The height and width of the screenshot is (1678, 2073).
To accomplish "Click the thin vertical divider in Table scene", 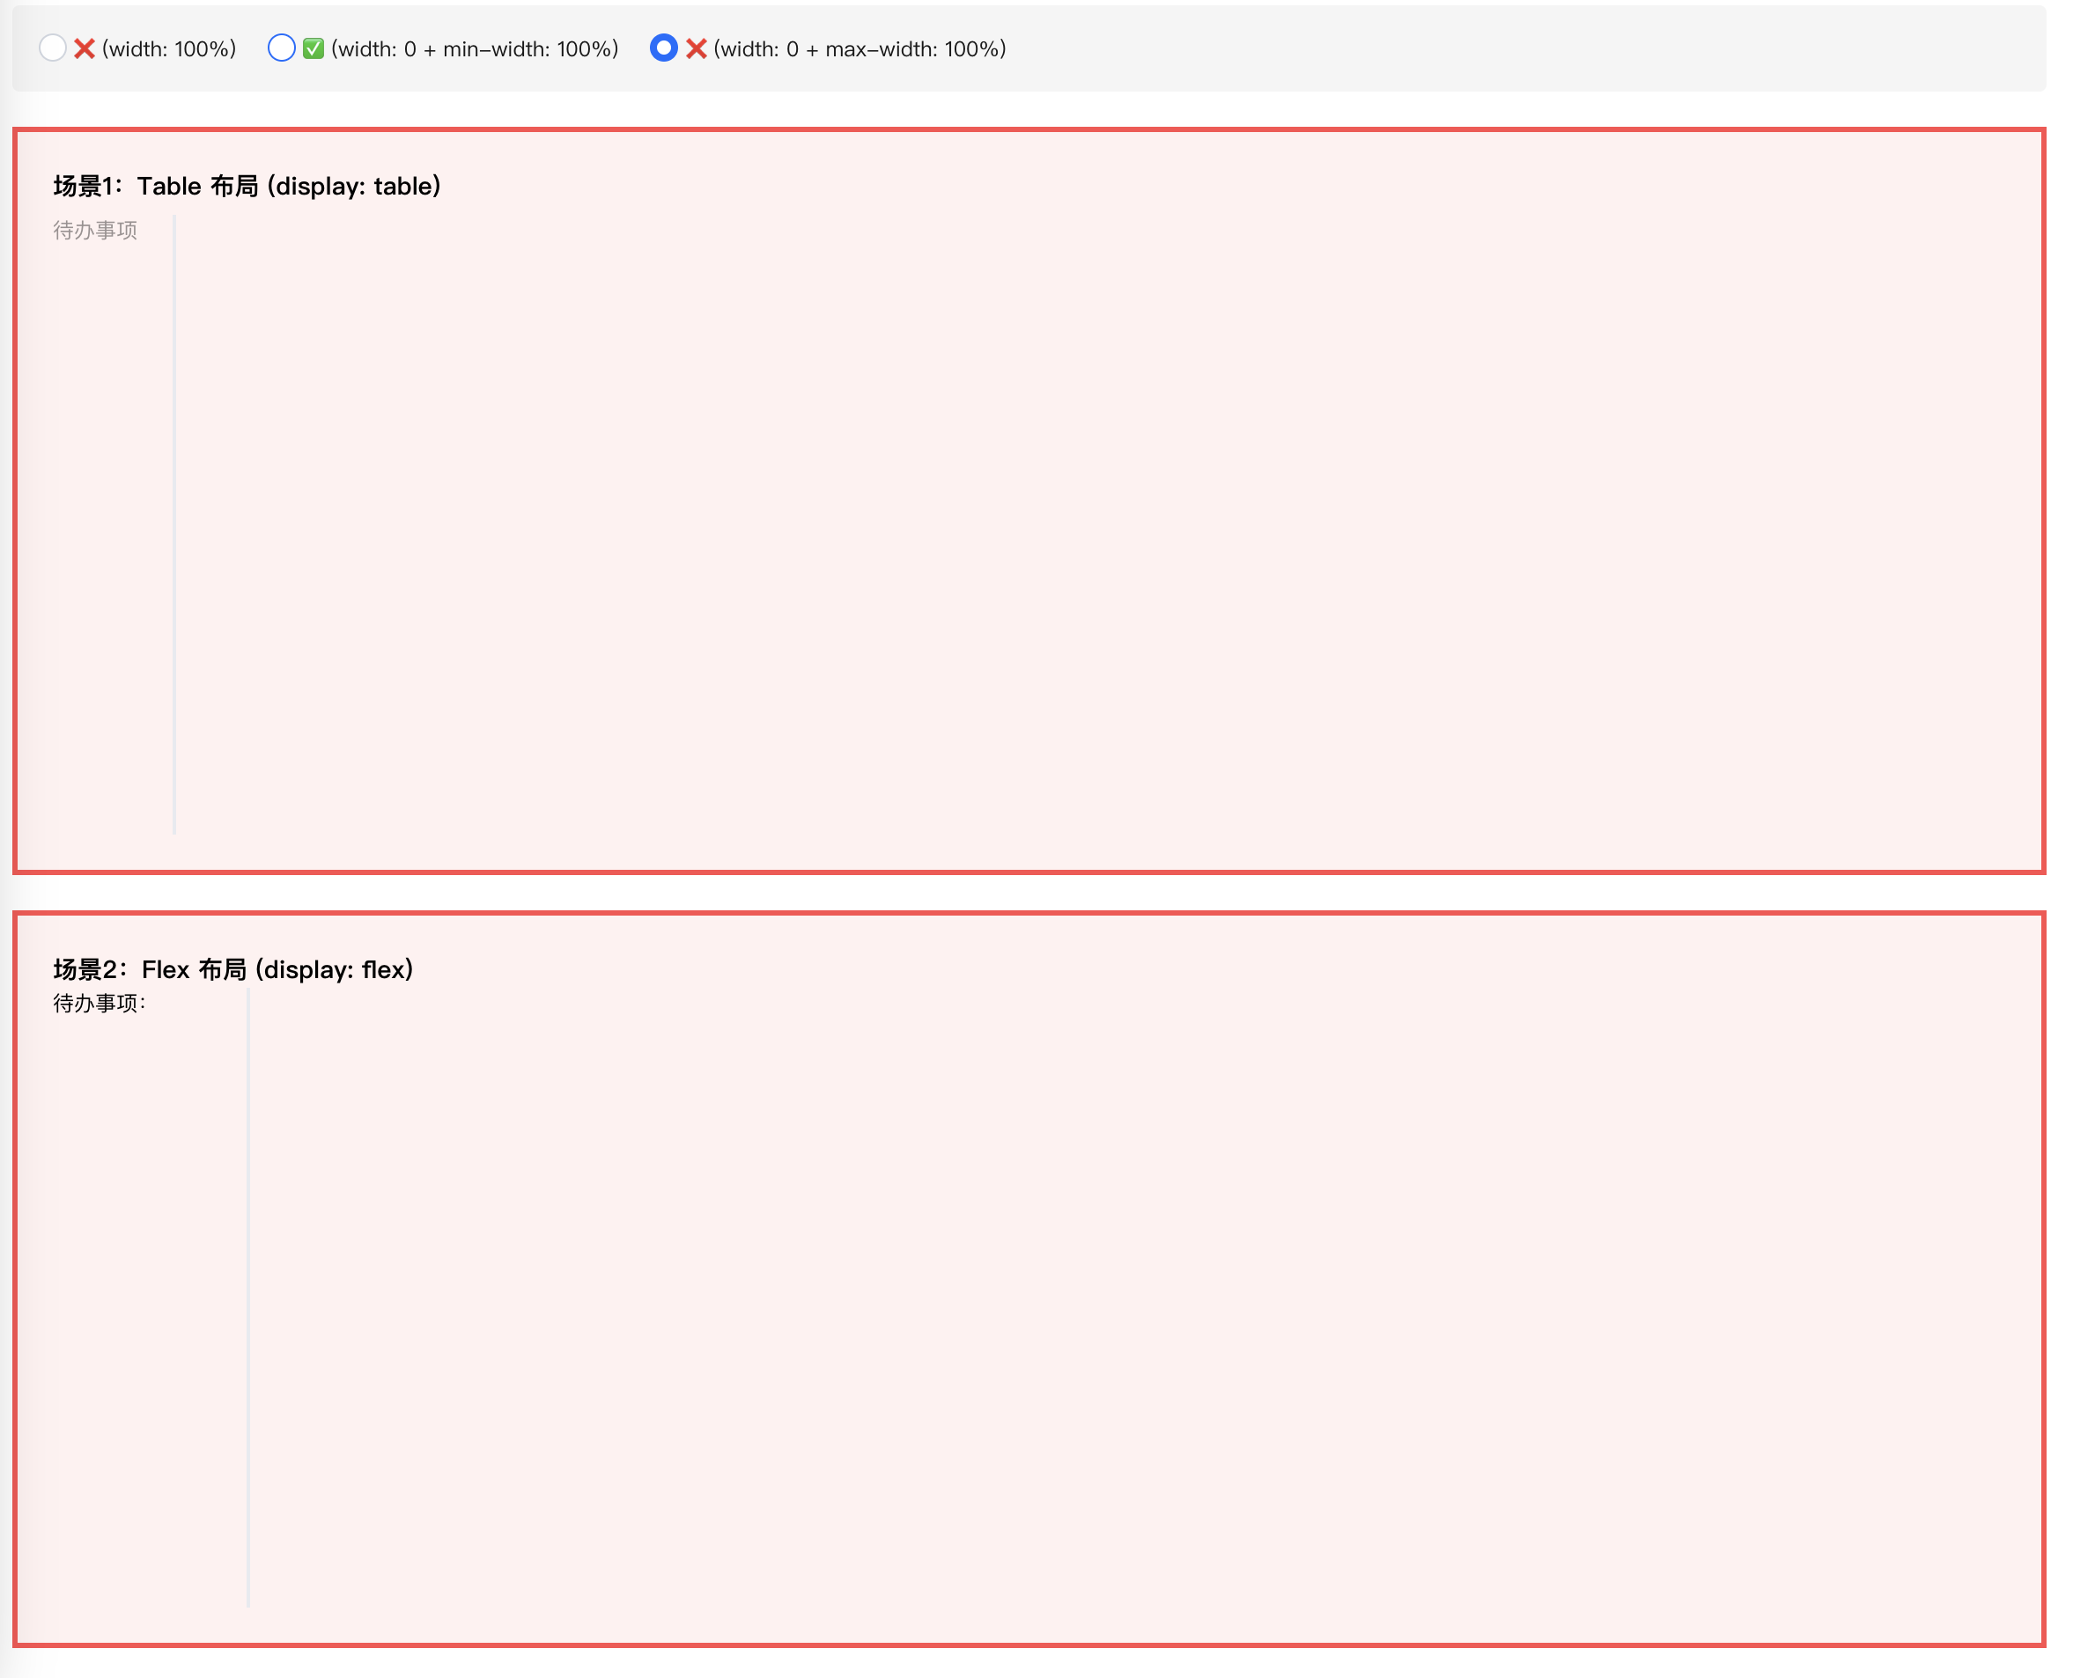I will [174, 522].
